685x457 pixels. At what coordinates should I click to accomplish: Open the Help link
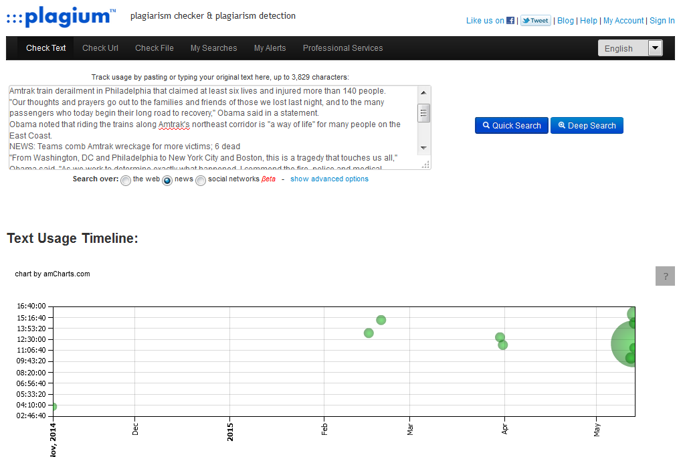pyautogui.click(x=589, y=21)
